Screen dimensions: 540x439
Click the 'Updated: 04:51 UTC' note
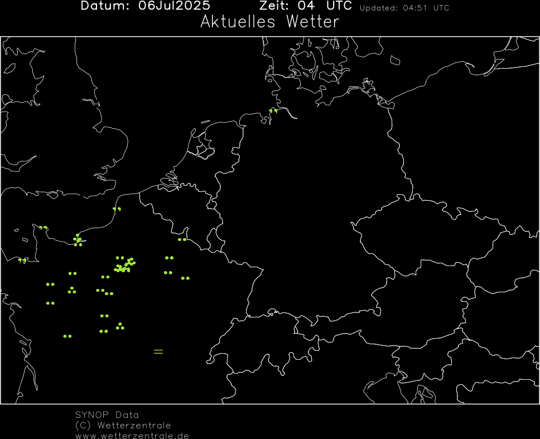coord(404,8)
